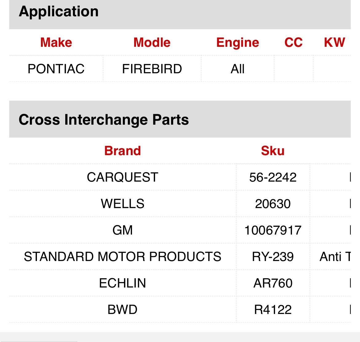This screenshot has height=342, width=360.
Task: Click the CC column header
Action: click(293, 42)
